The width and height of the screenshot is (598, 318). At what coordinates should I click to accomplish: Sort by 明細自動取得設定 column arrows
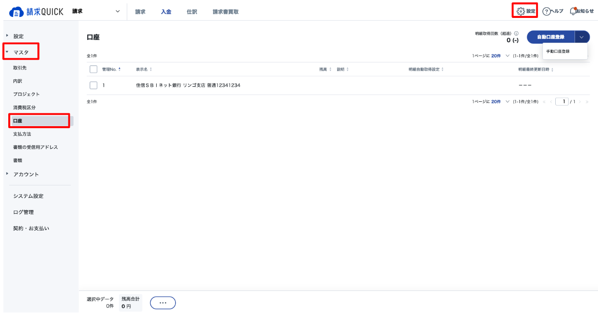tap(442, 69)
